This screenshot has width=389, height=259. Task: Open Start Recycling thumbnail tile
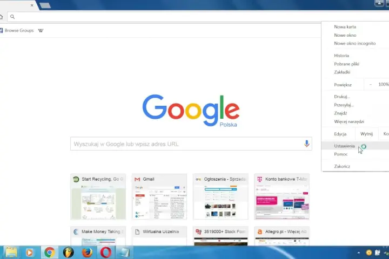click(98, 196)
